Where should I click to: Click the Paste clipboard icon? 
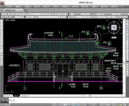[25, 14]
